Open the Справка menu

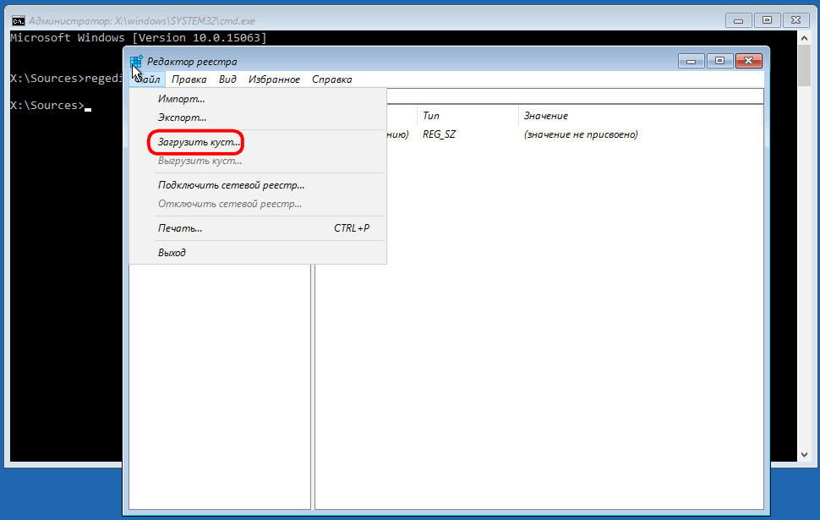[x=332, y=79]
